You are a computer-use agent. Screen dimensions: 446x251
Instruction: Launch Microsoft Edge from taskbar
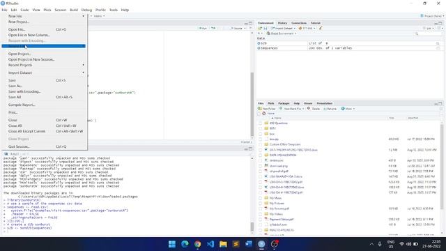(185, 244)
